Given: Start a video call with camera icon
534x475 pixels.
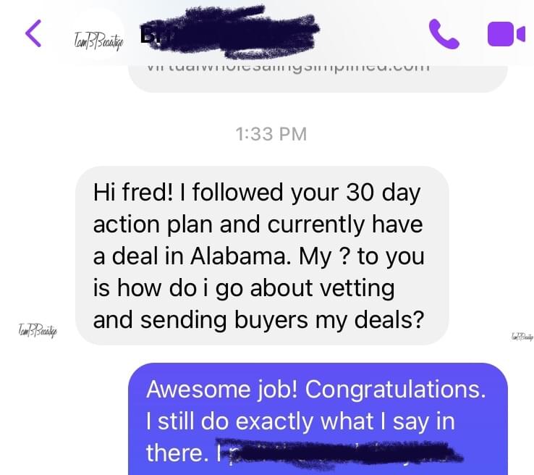Looking at the screenshot, I should [505, 34].
